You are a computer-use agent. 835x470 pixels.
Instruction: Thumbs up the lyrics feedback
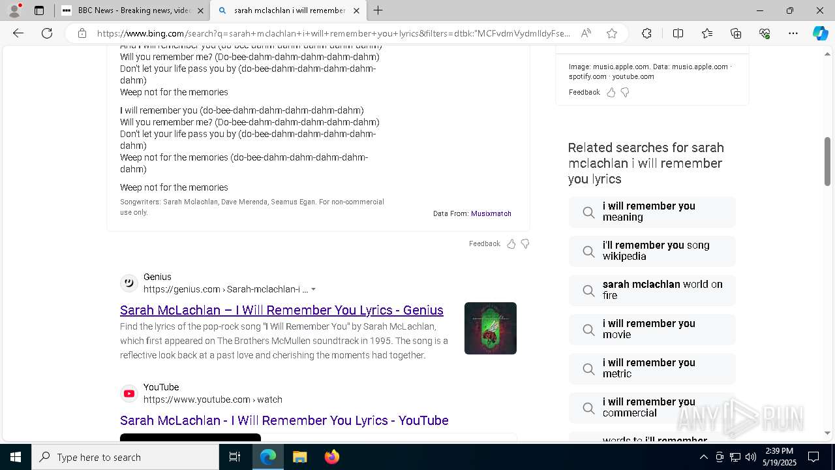(x=511, y=243)
